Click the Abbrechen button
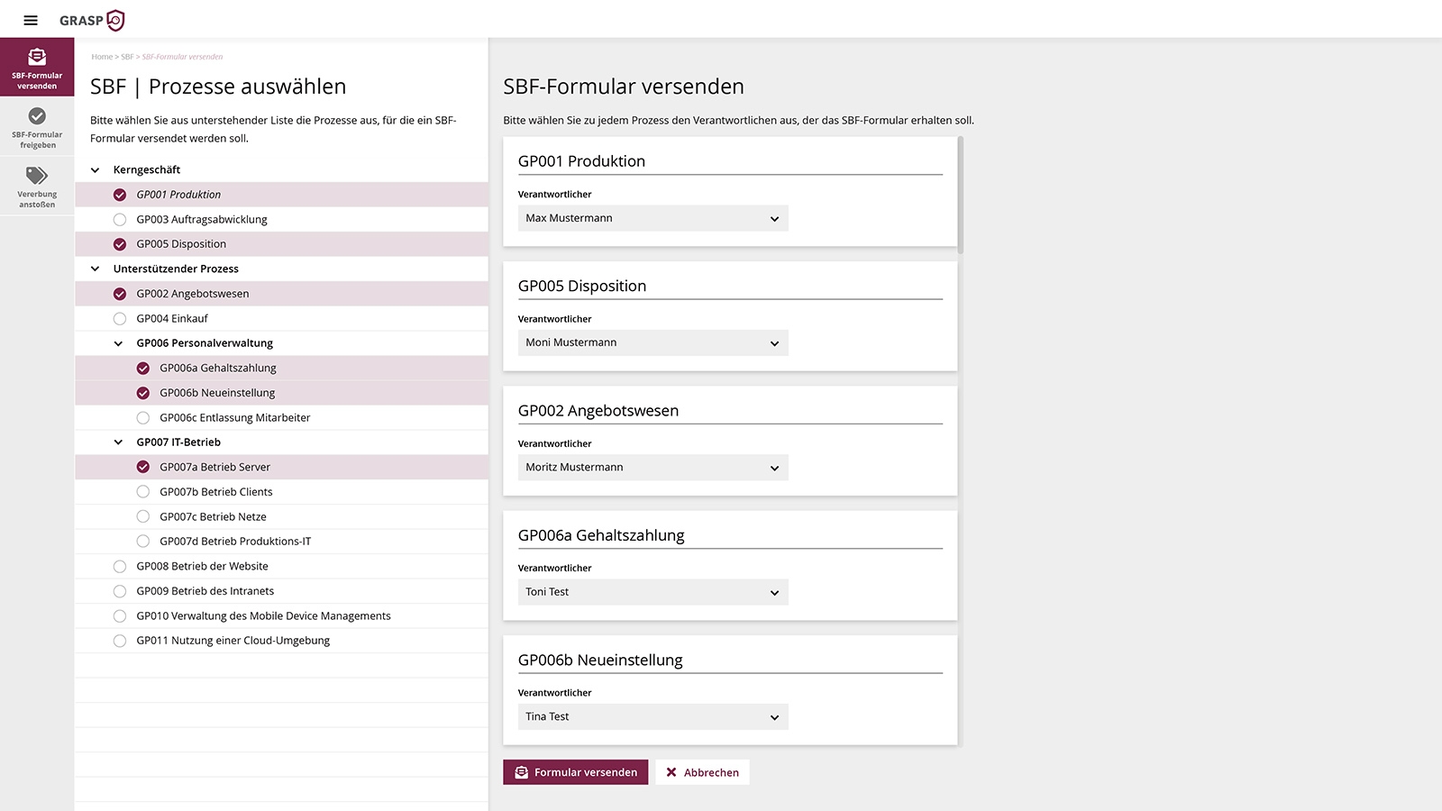This screenshot has height=811, width=1442. pyautogui.click(x=702, y=772)
